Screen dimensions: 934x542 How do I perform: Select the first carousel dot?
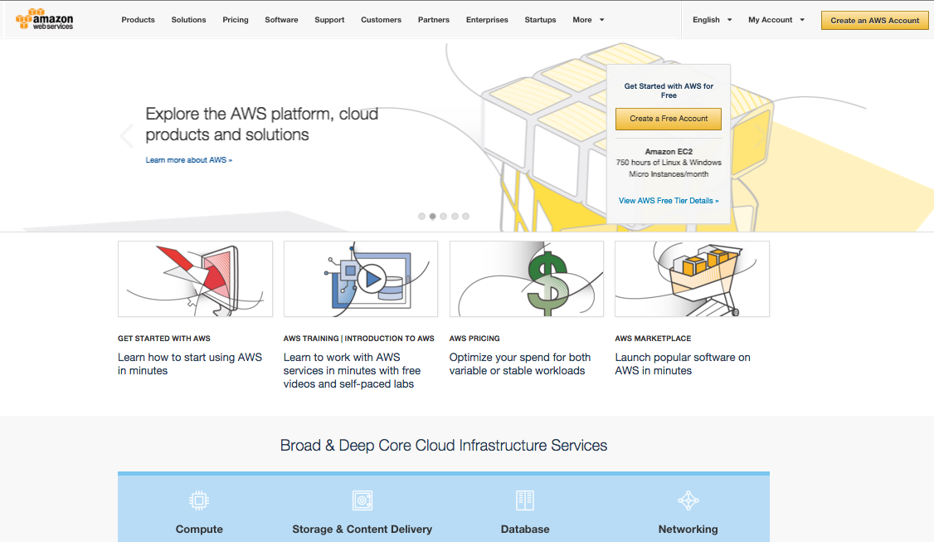(421, 217)
